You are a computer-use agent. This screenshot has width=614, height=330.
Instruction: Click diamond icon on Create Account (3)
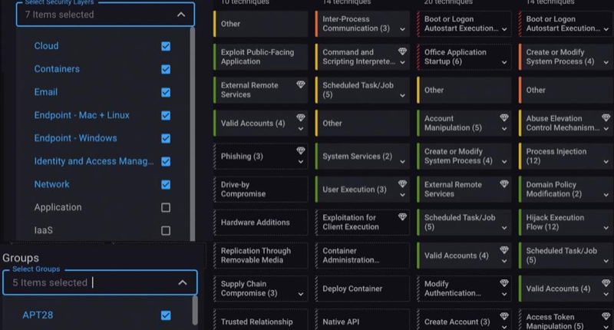(504, 316)
